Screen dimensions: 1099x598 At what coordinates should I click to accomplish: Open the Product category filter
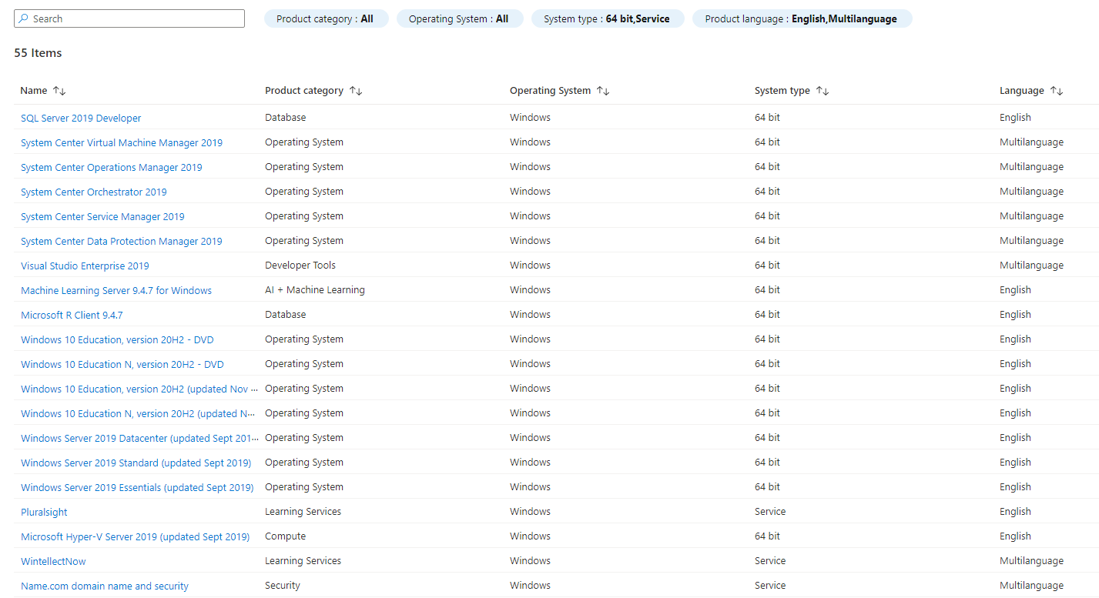326,18
